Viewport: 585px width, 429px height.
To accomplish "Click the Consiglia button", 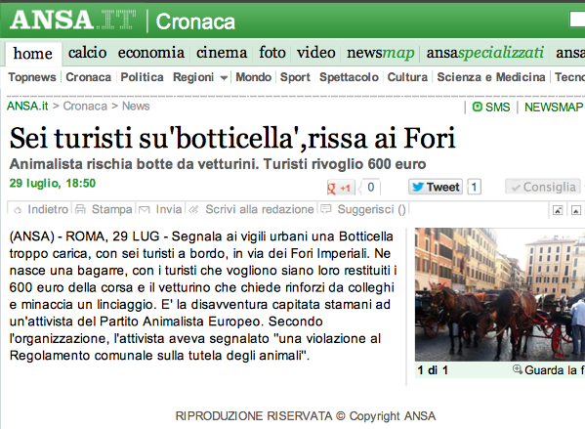I will tap(543, 187).
